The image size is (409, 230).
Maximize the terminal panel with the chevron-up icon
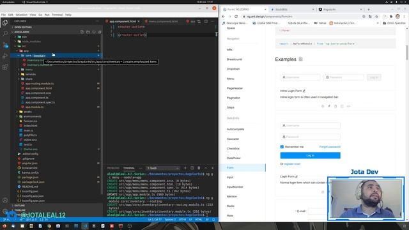coord(206,168)
